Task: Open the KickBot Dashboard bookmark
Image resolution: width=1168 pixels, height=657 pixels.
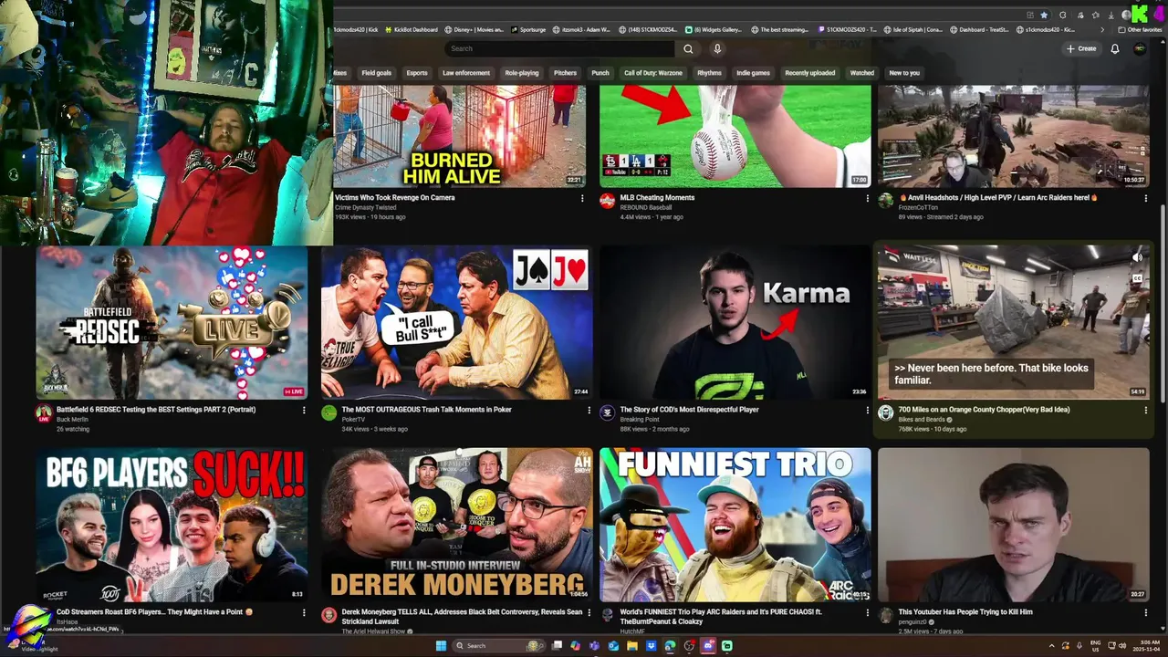Action: 410,30
